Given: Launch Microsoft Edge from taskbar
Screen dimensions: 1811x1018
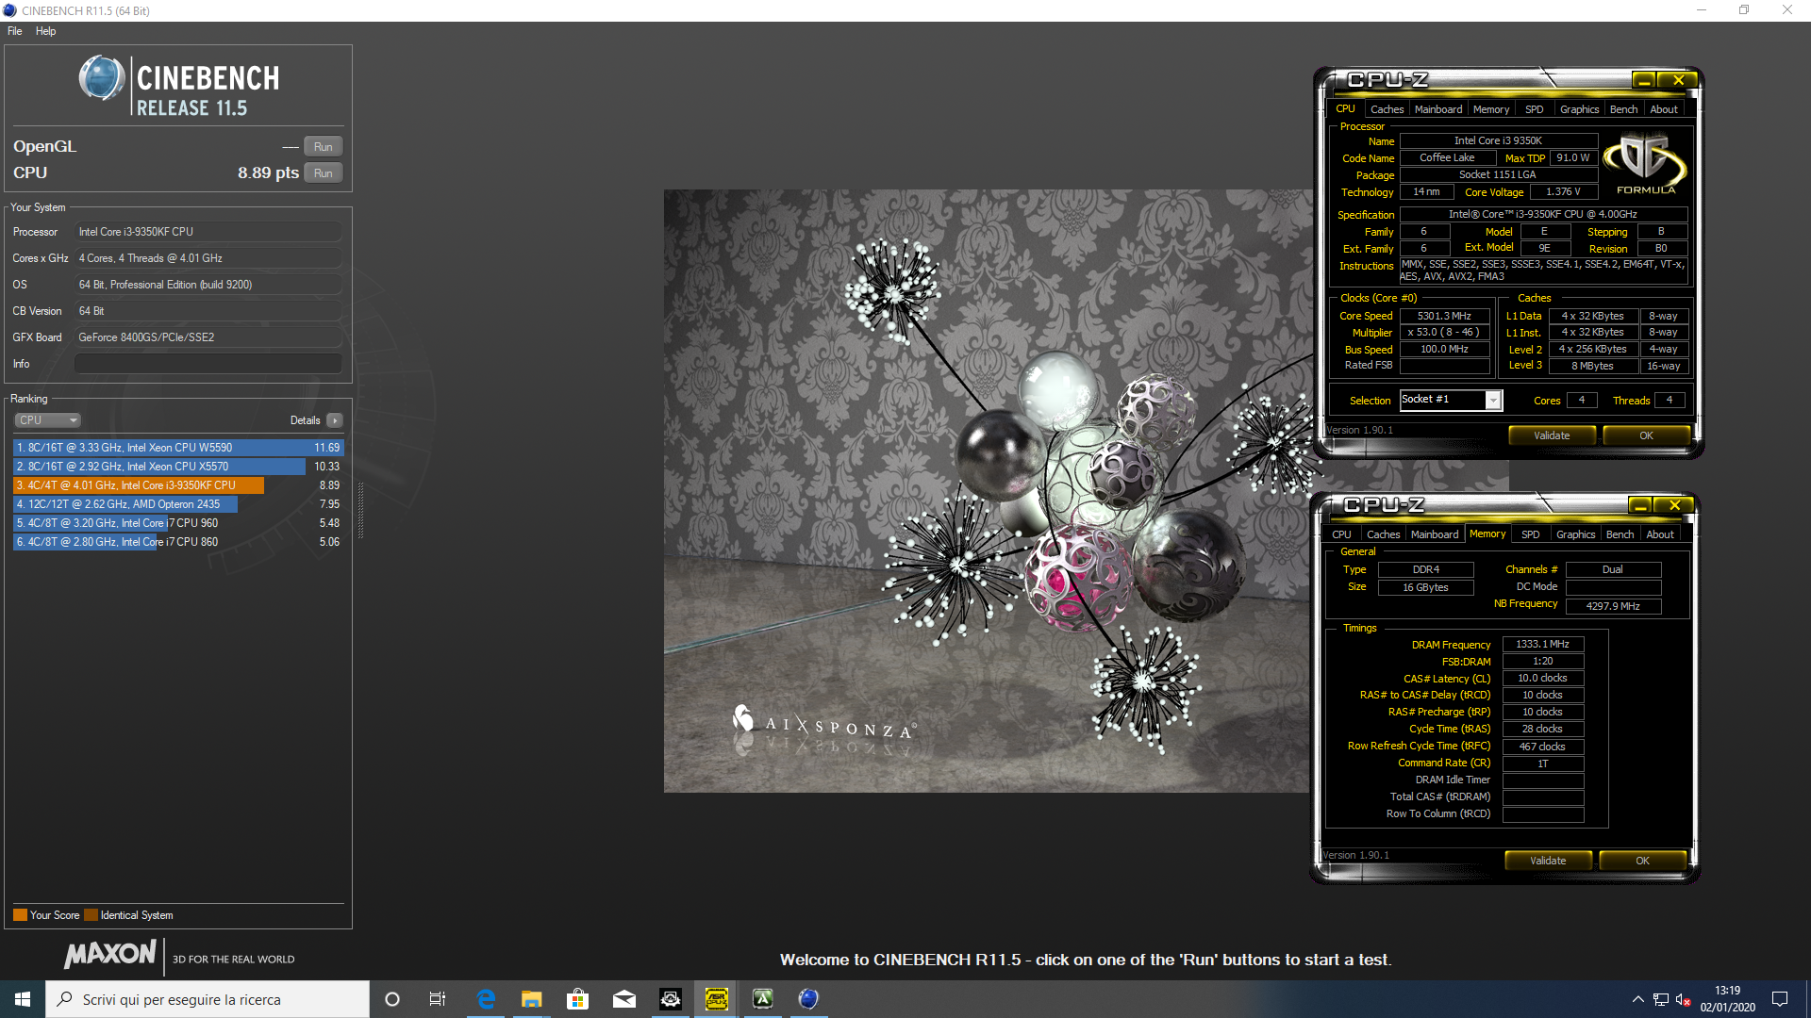Looking at the screenshot, I should click(x=487, y=999).
